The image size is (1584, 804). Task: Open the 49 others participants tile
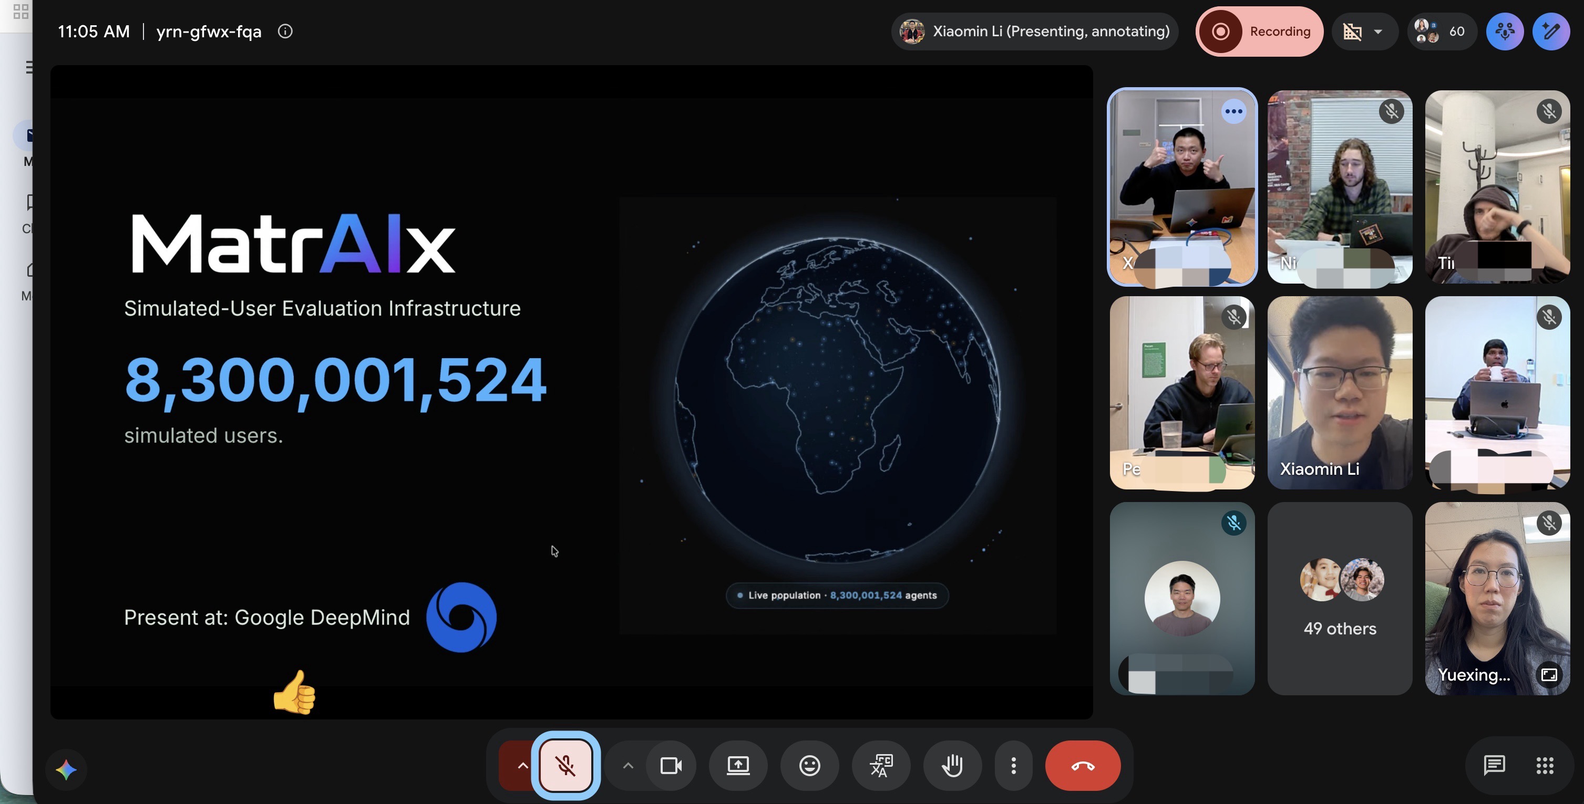point(1339,598)
